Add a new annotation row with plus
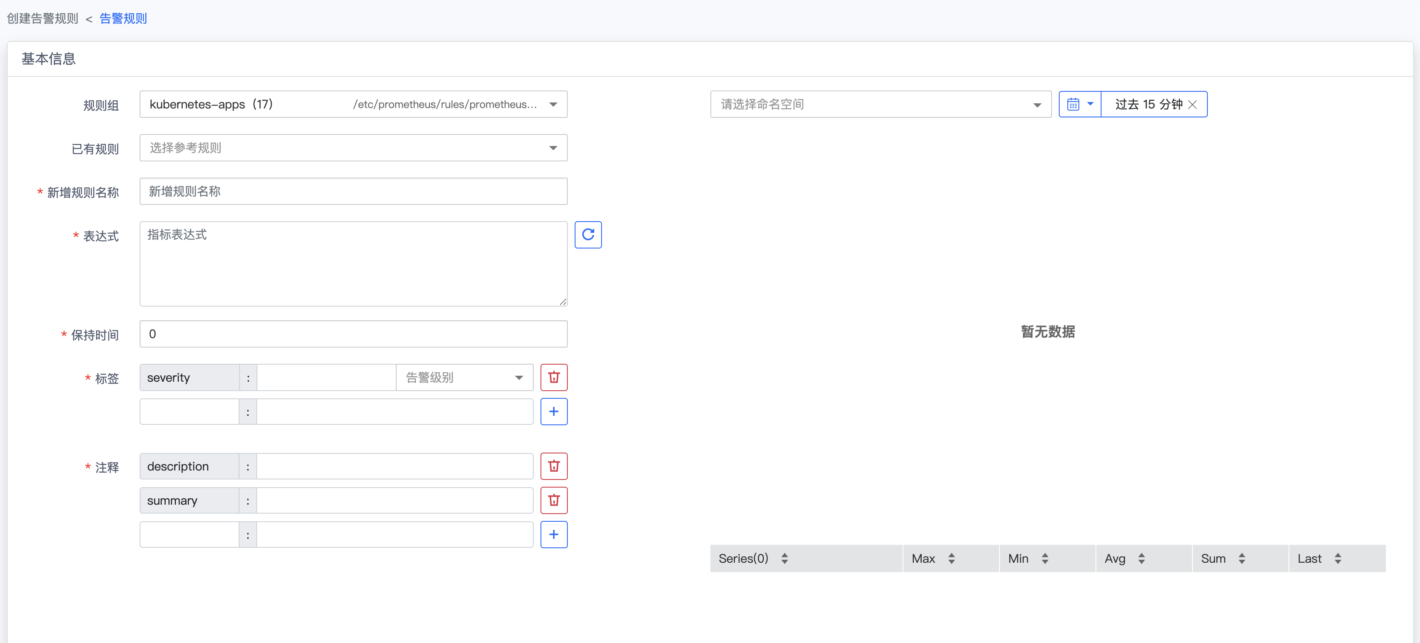The width and height of the screenshot is (1420, 643). tap(553, 535)
